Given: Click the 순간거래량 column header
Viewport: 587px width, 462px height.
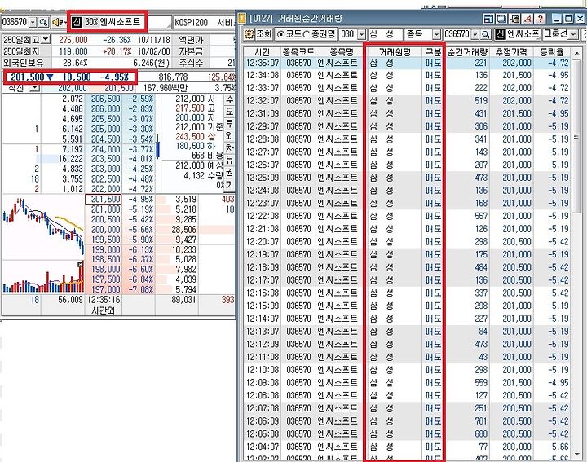Looking at the screenshot, I should point(468,51).
